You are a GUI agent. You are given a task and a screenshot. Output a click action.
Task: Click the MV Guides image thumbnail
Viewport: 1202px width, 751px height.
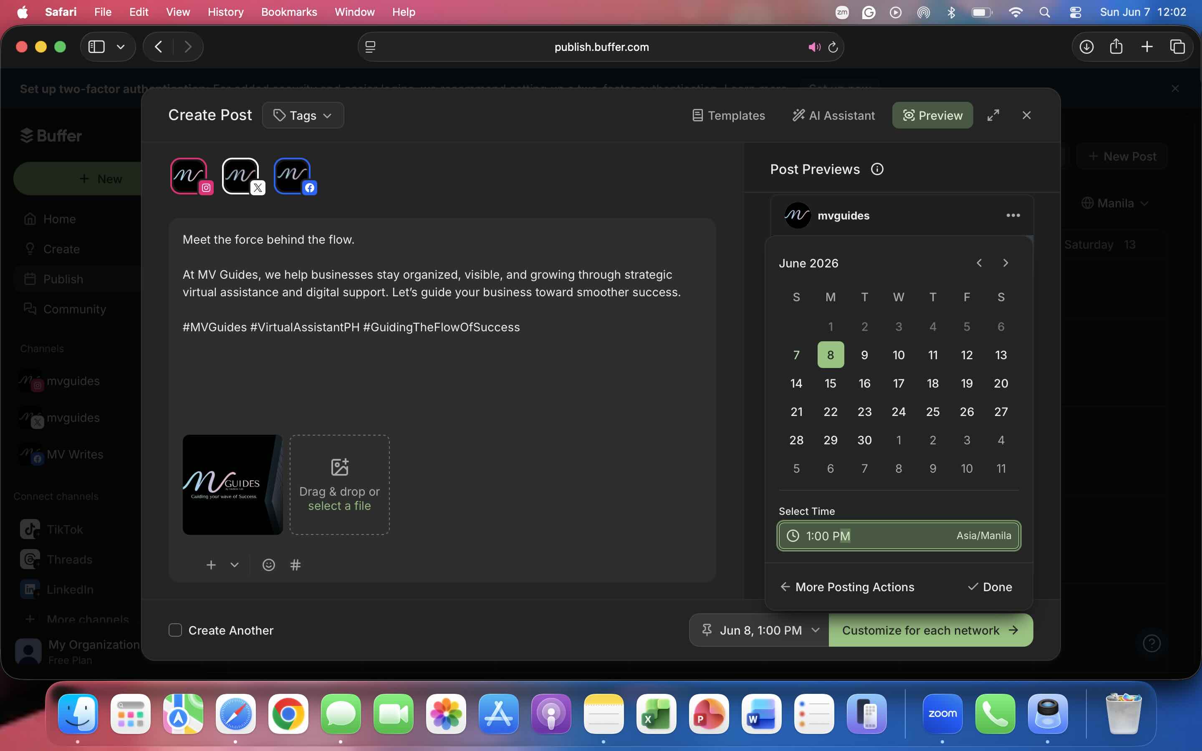232,485
